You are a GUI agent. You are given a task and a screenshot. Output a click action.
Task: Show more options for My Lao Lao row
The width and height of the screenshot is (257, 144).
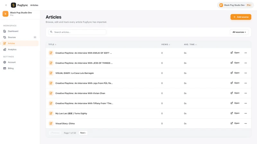(245, 113)
